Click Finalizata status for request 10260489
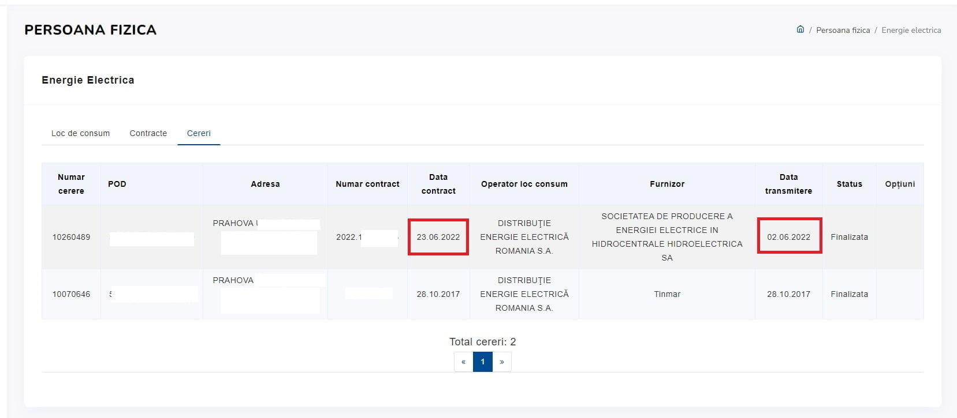957x418 pixels. (849, 237)
